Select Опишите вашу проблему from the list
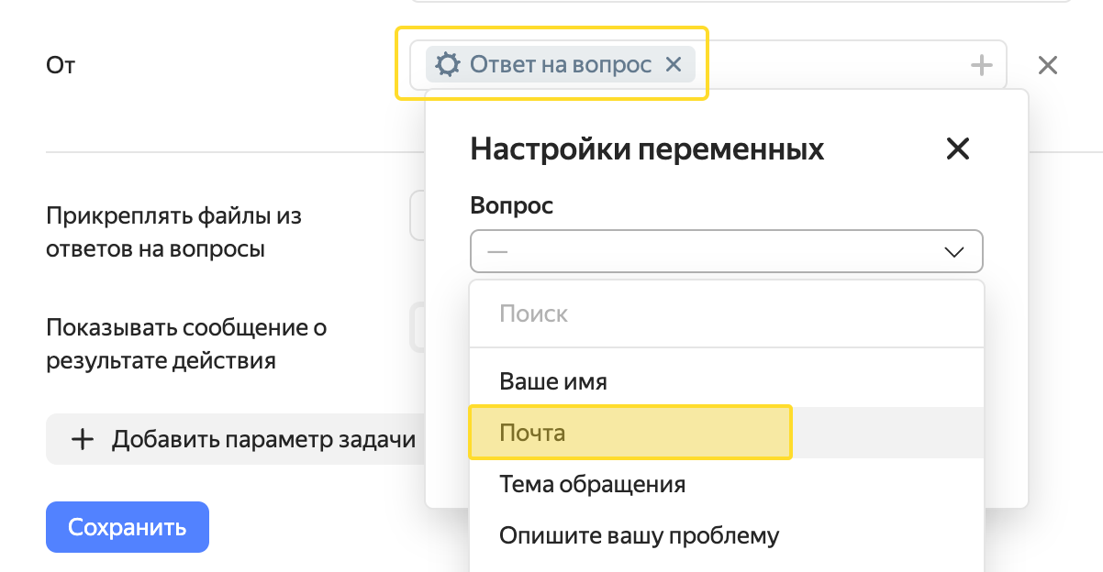 639,535
